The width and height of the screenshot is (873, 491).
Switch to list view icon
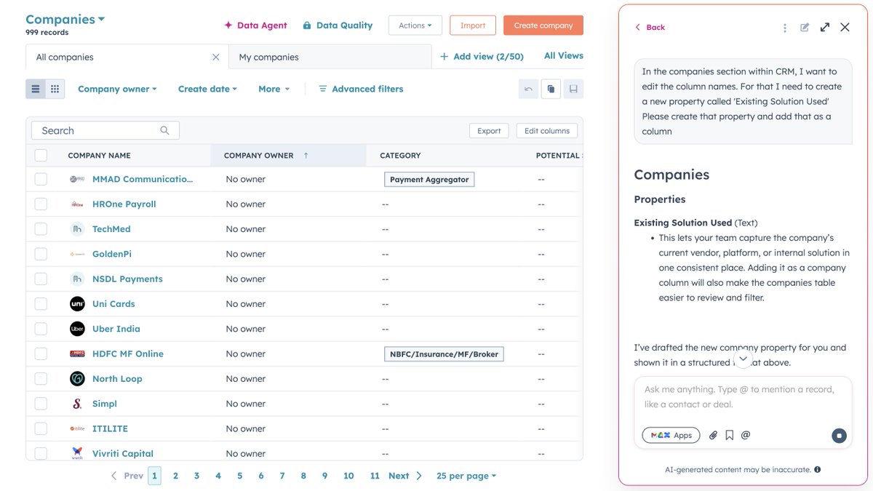point(35,89)
